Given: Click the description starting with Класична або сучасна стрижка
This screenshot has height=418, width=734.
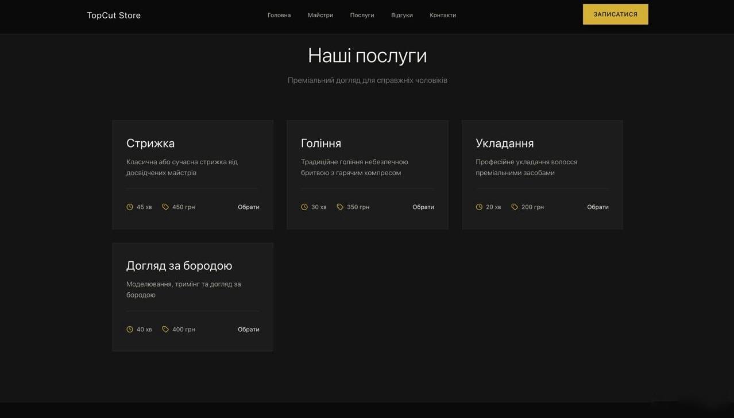Looking at the screenshot, I should [182, 167].
